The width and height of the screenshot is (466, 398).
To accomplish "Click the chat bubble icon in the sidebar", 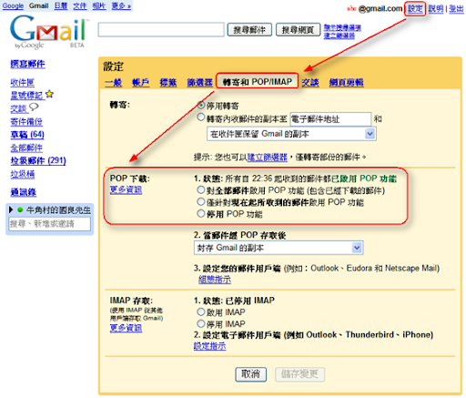I will coord(34,107).
